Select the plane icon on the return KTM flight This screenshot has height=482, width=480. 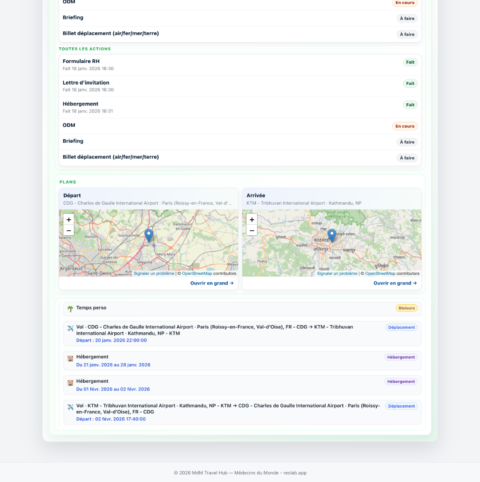point(70,406)
